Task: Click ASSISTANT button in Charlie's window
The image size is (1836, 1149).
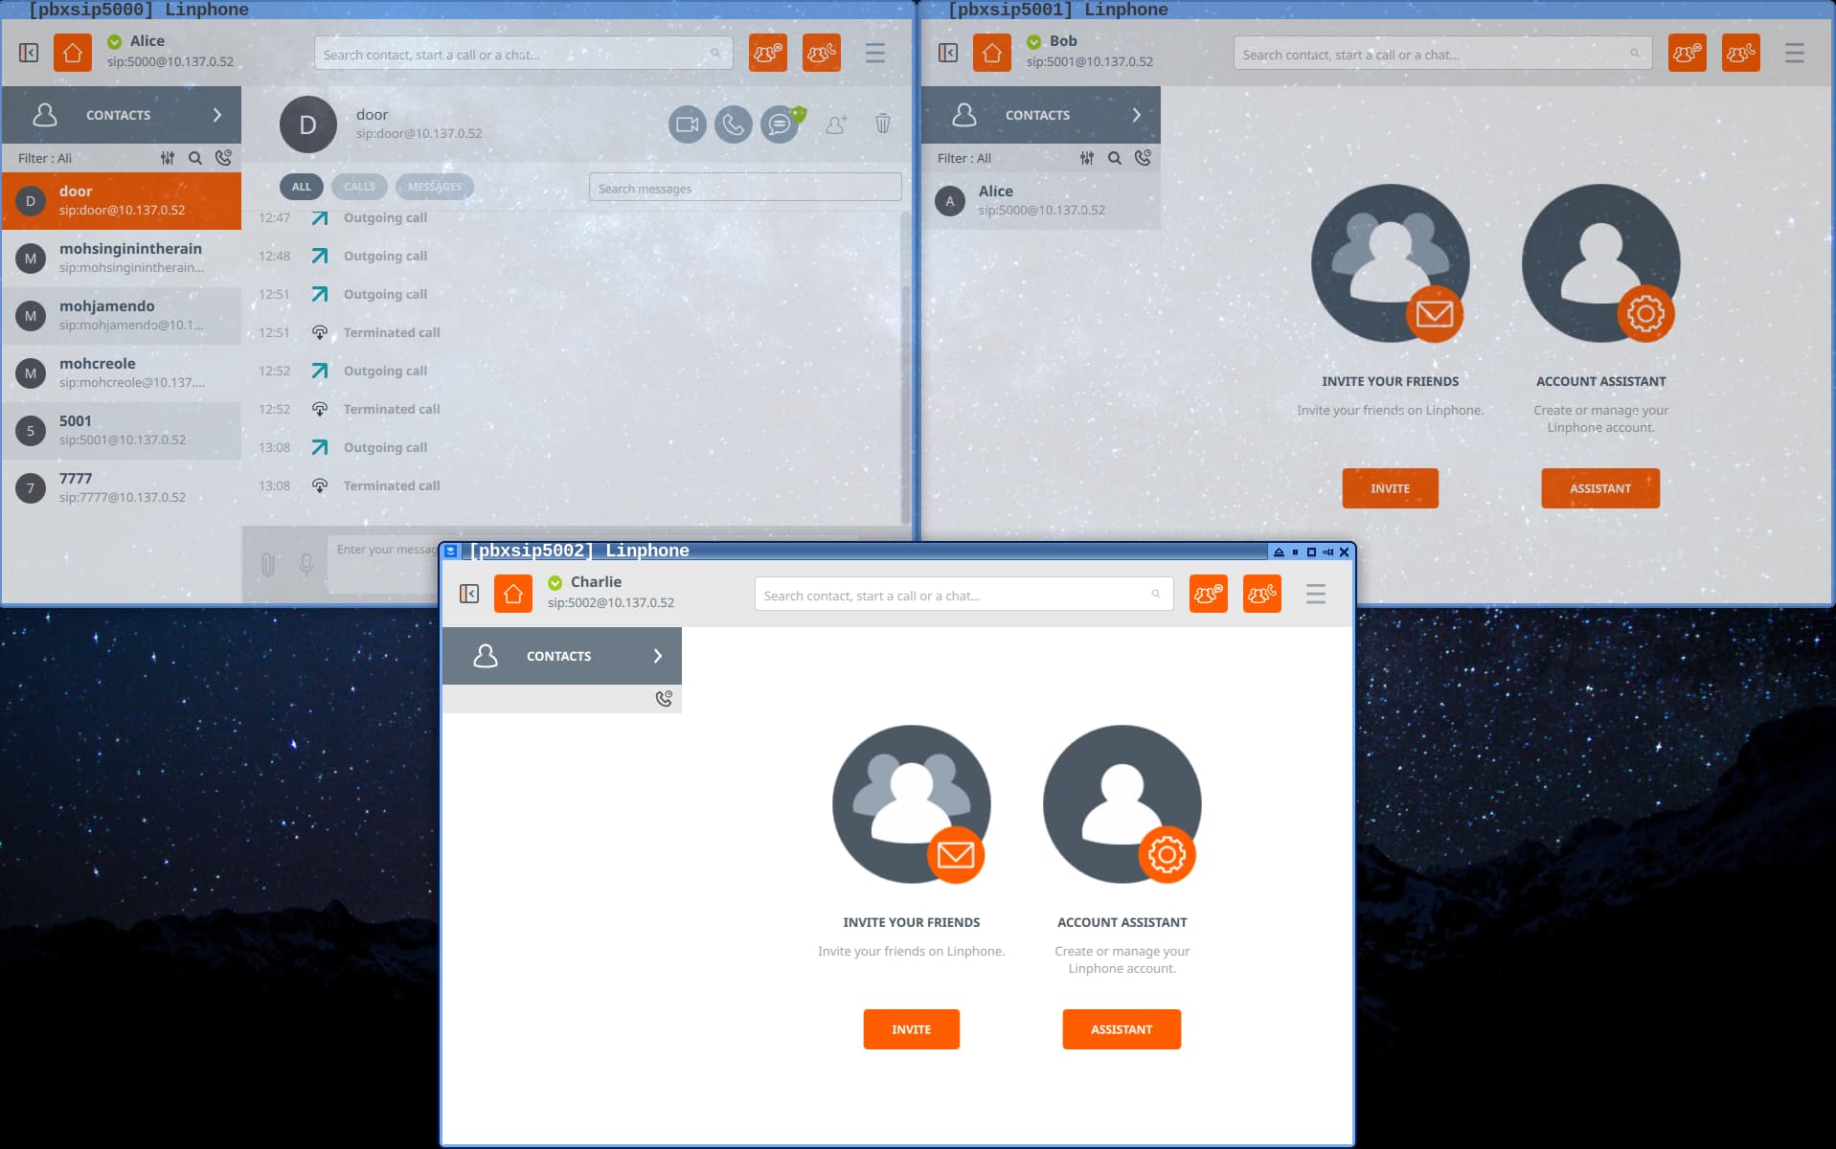Action: point(1122,1029)
